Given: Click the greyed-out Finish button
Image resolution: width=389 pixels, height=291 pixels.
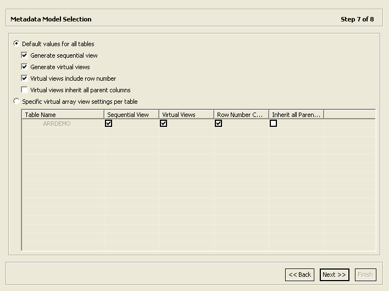Looking at the screenshot, I should pos(365,275).
